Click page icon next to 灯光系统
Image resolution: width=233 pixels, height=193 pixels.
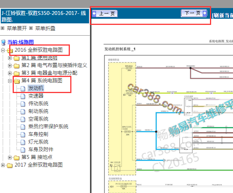point(23,142)
